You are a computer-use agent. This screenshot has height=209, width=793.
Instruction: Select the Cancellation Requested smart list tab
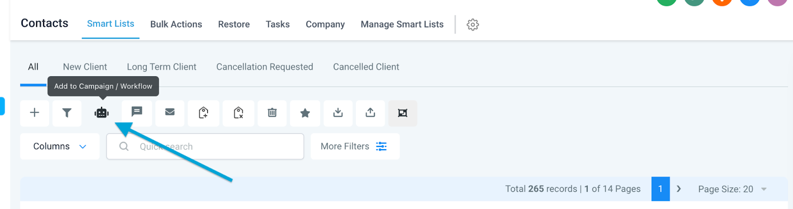[265, 67]
